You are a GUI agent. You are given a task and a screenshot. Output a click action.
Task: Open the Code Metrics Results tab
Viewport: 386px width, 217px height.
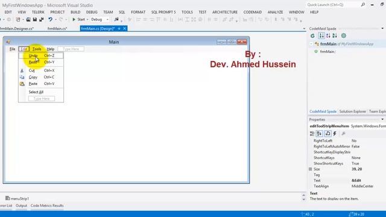(47, 206)
